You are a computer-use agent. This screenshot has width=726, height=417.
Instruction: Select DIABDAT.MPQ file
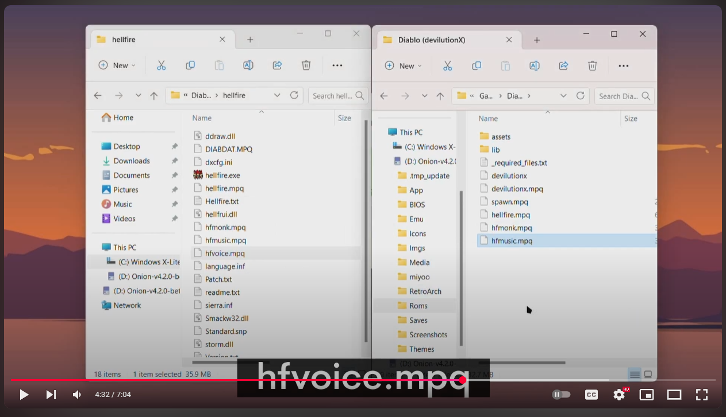pos(223,149)
